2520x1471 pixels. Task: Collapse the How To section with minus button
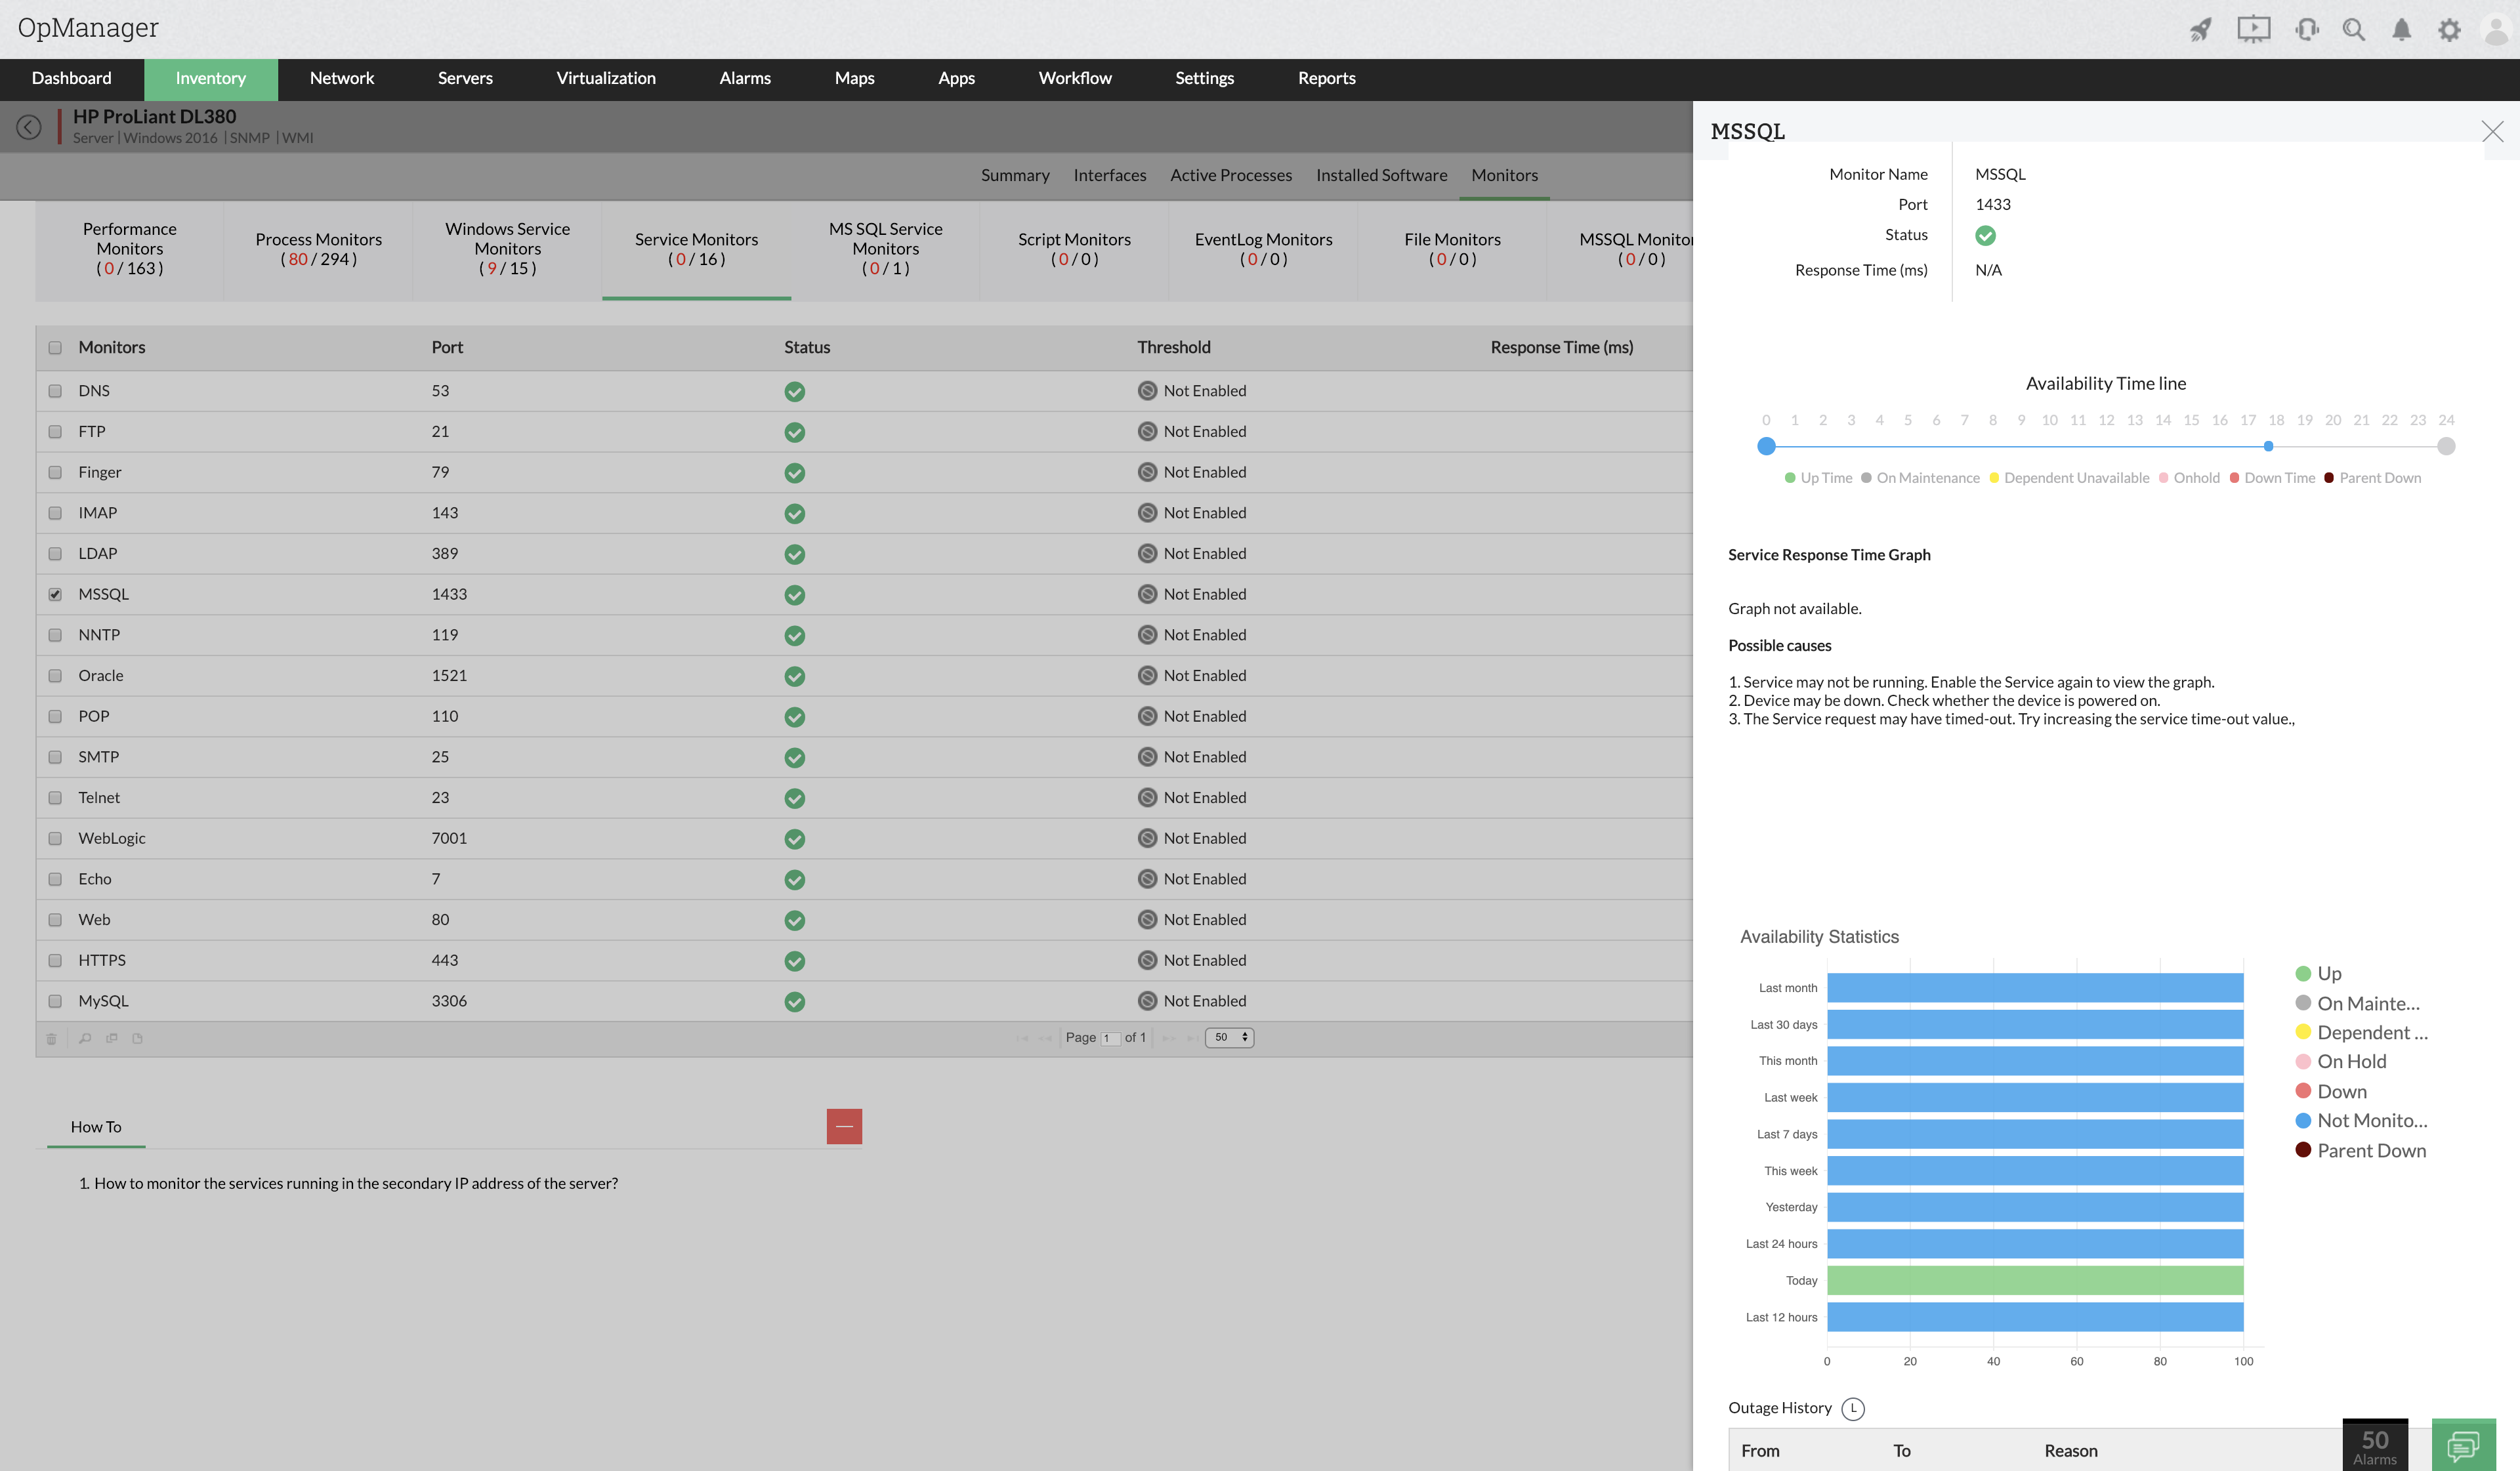[844, 1126]
